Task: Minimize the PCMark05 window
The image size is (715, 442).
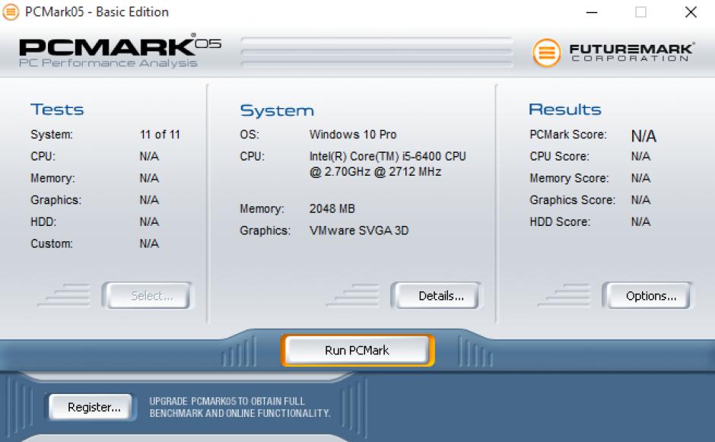Action: (x=592, y=12)
